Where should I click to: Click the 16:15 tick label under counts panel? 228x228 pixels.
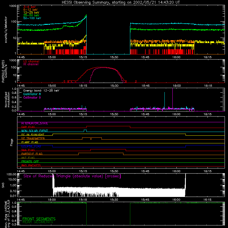207,57
